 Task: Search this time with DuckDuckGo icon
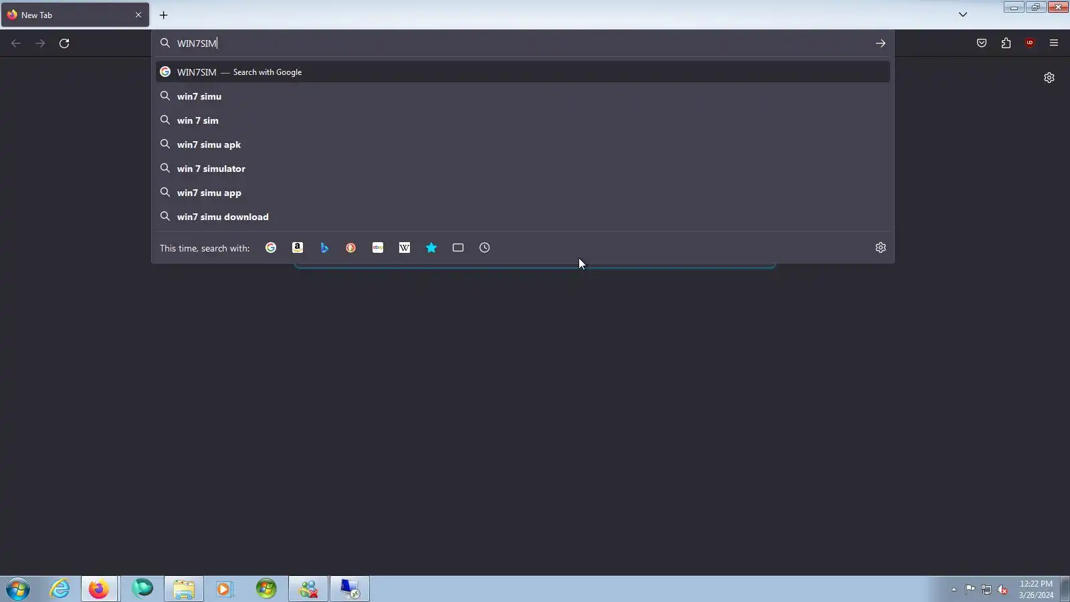[x=351, y=248]
